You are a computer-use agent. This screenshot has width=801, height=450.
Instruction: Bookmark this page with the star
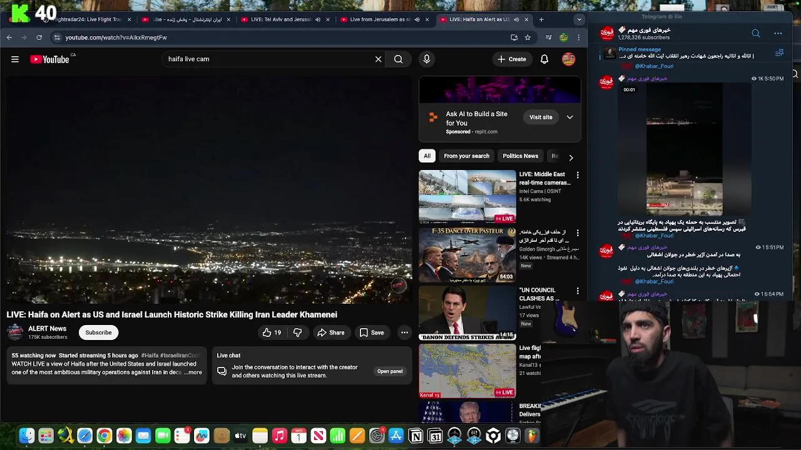(528, 37)
